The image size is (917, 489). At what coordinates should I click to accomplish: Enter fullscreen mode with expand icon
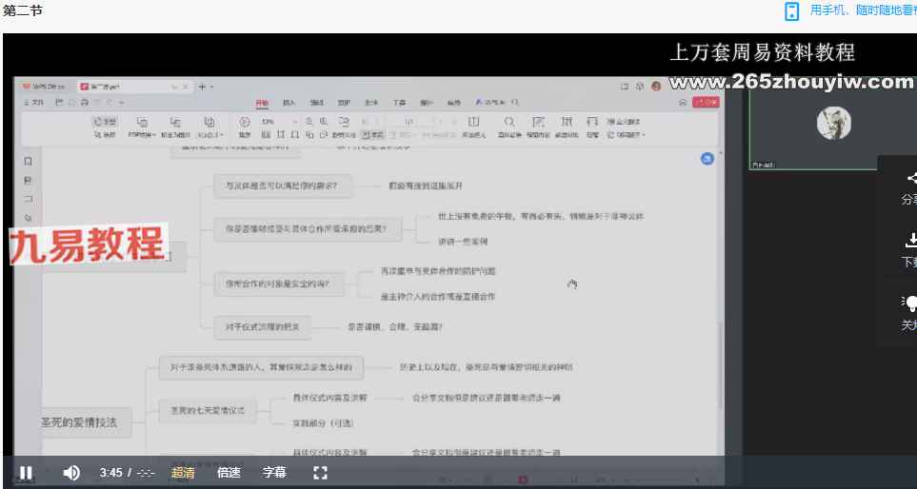pos(320,472)
